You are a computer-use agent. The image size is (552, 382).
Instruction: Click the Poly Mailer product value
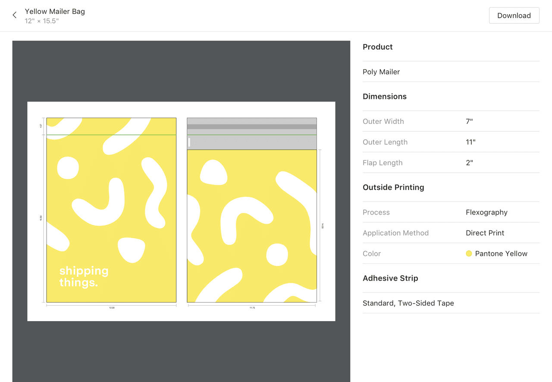(x=381, y=72)
